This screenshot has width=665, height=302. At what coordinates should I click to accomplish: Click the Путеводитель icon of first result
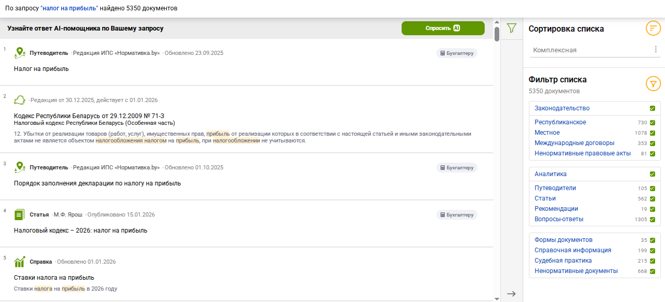click(x=20, y=53)
